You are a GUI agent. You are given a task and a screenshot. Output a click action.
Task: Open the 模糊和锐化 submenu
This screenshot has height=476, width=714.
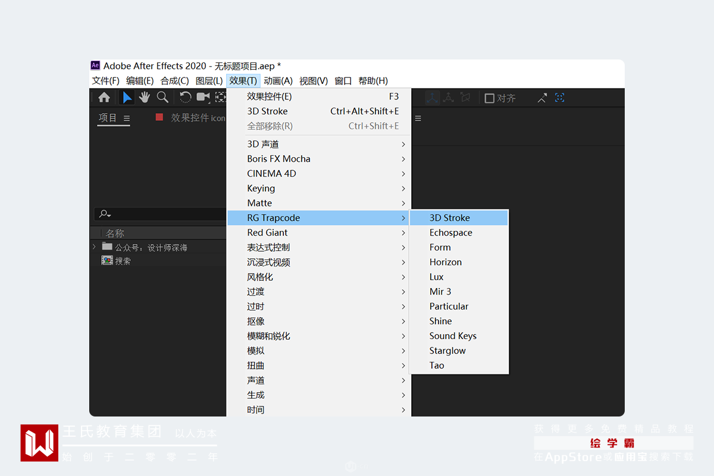coord(318,336)
